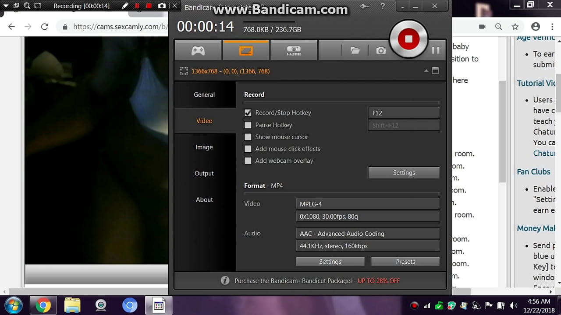Click the camera screenshot icon in Bandicam
This screenshot has height=315, width=561.
click(381, 51)
